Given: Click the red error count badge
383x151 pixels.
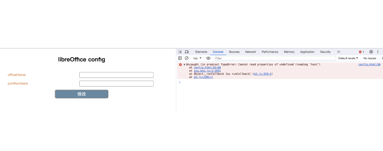Looking at the screenshot, I should pos(361,52).
